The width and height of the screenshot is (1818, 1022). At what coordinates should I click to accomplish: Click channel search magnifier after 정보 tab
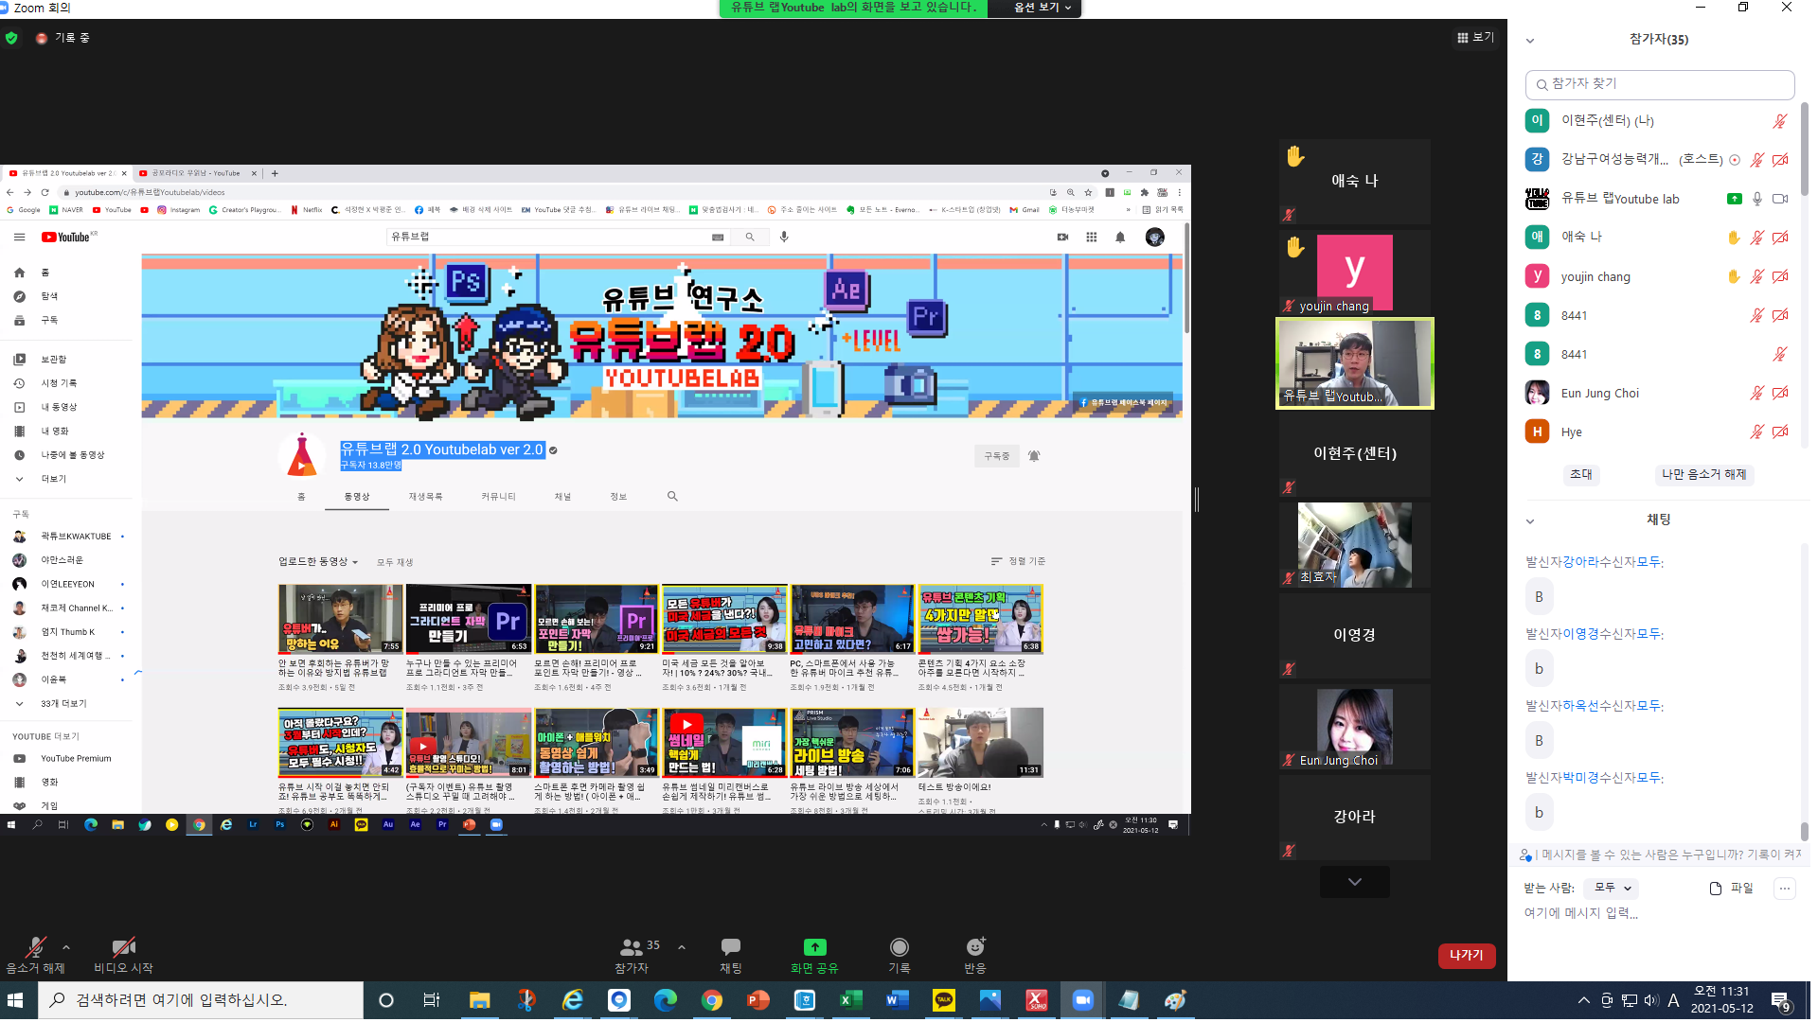tap(672, 496)
